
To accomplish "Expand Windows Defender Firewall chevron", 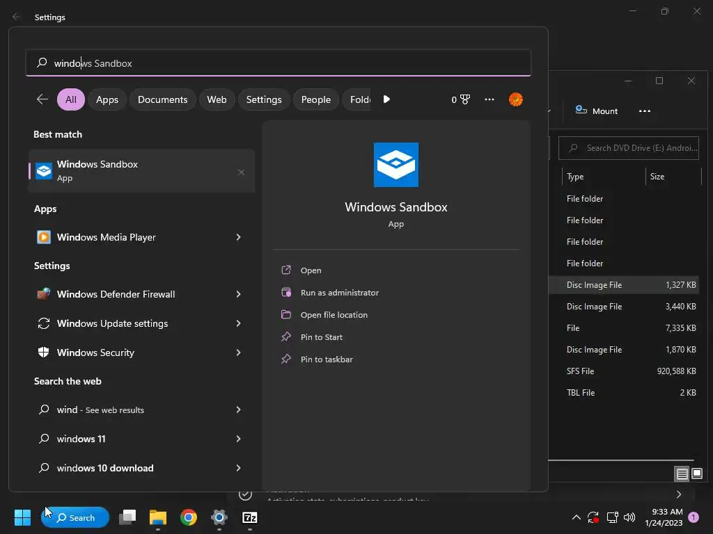I will click(x=238, y=294).
